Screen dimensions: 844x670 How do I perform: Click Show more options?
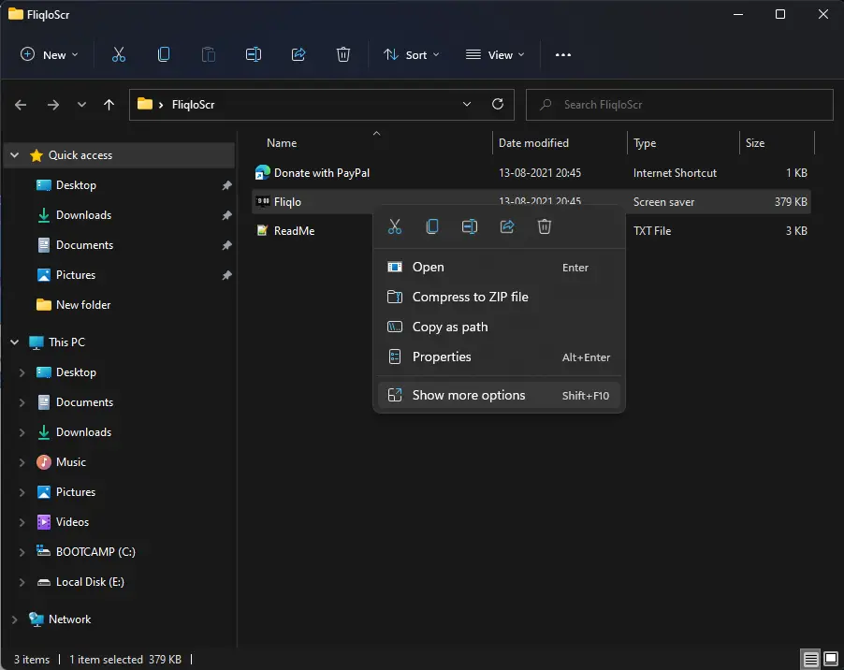[499, 396]
